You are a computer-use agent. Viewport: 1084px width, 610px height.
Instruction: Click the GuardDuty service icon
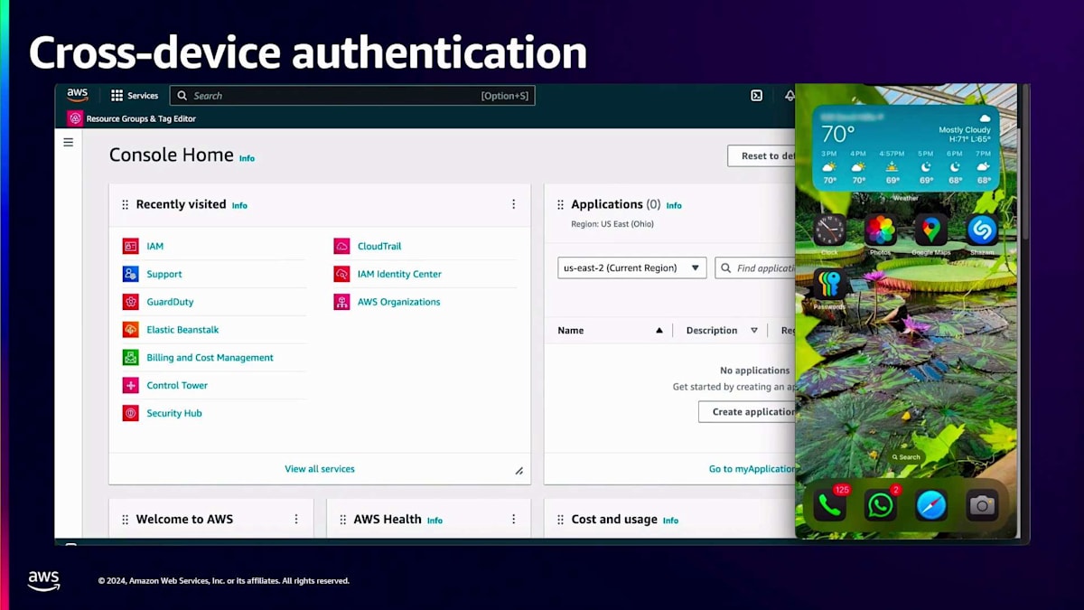(x=131, y=302)
